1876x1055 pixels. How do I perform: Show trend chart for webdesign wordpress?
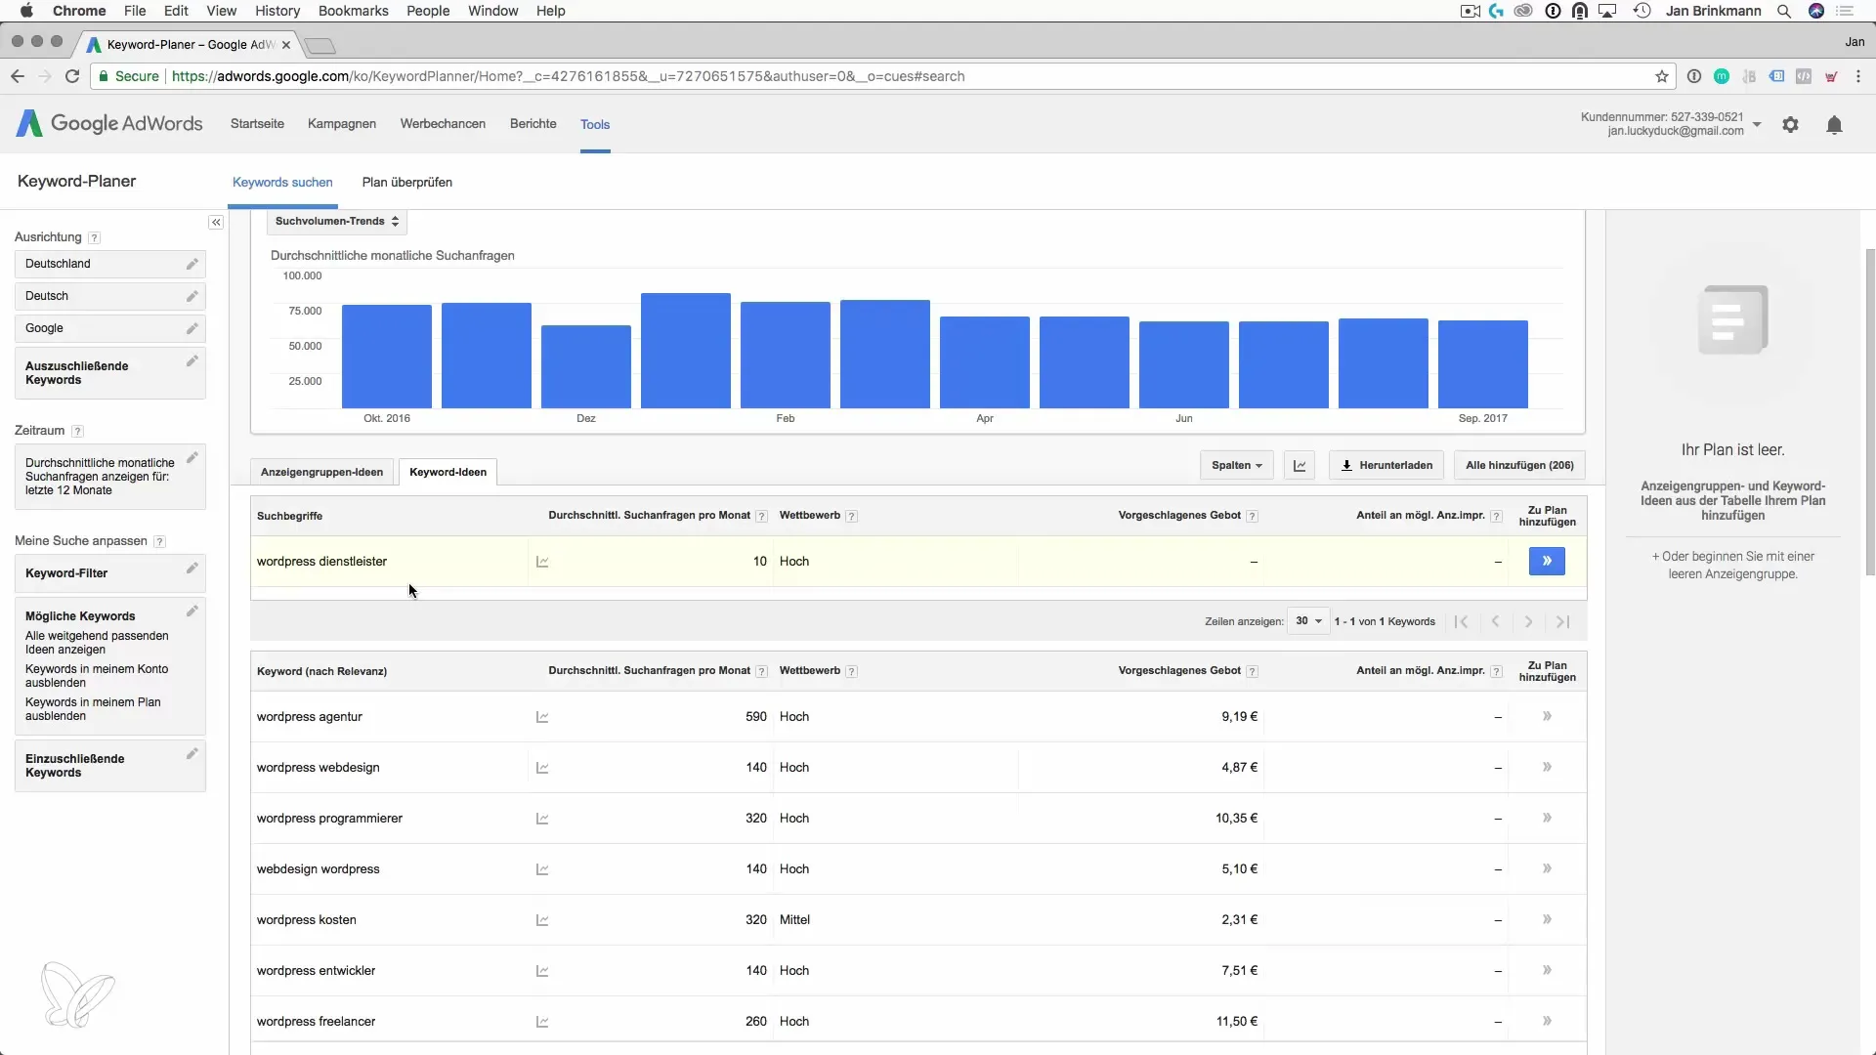tap(542, 869)
